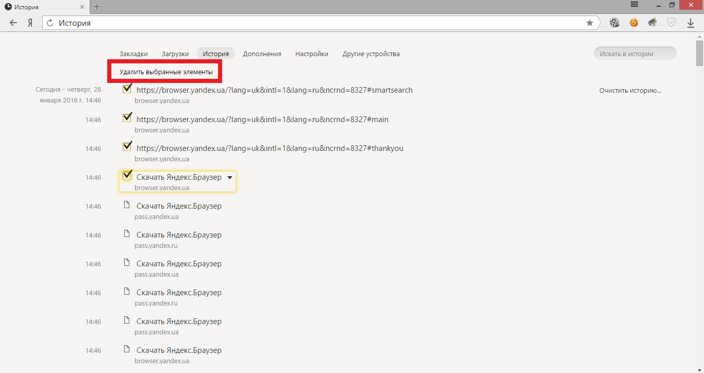Open the cookie extension icon
Screen dimensions: 704x373
633,23
